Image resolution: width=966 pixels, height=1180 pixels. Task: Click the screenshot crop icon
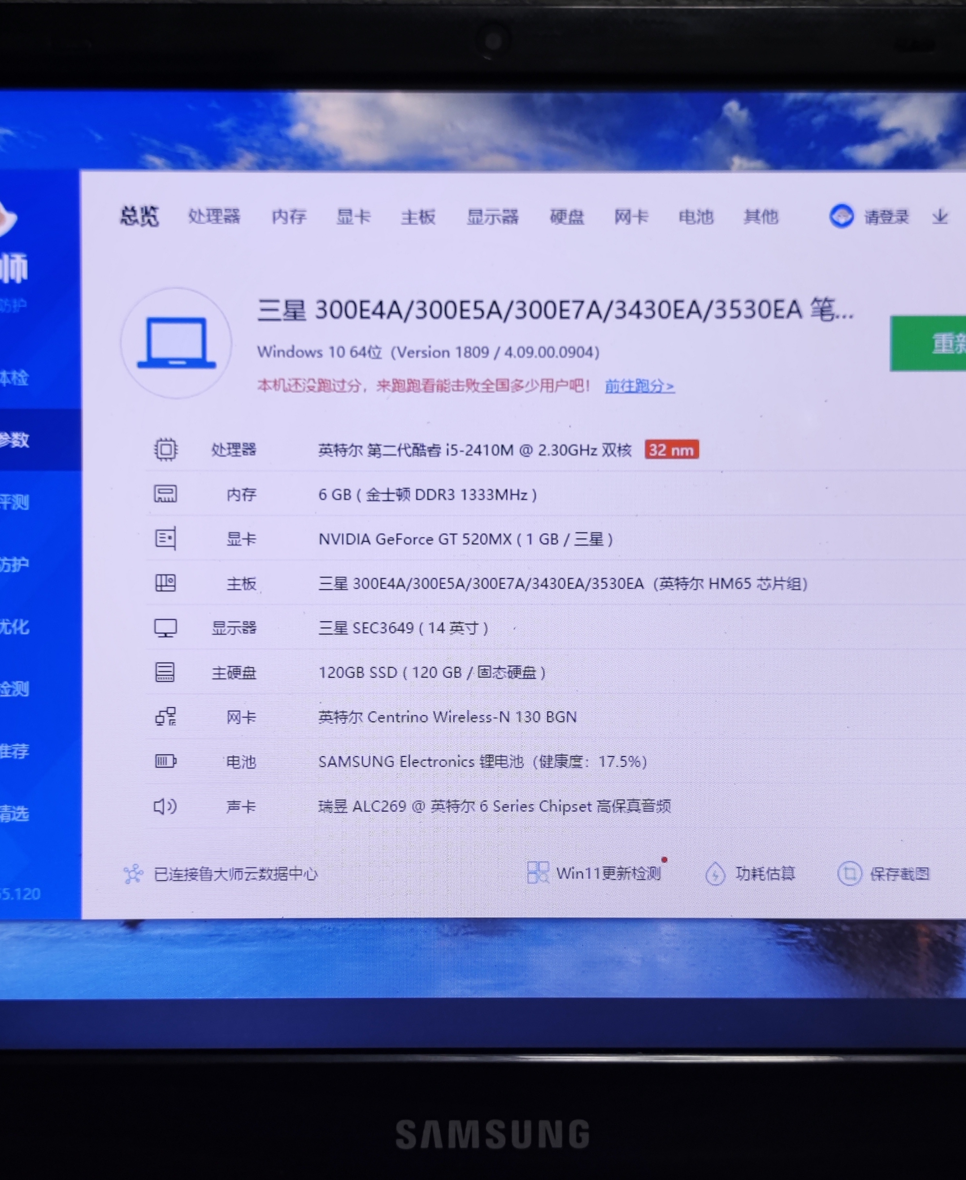tap(849, 873)
